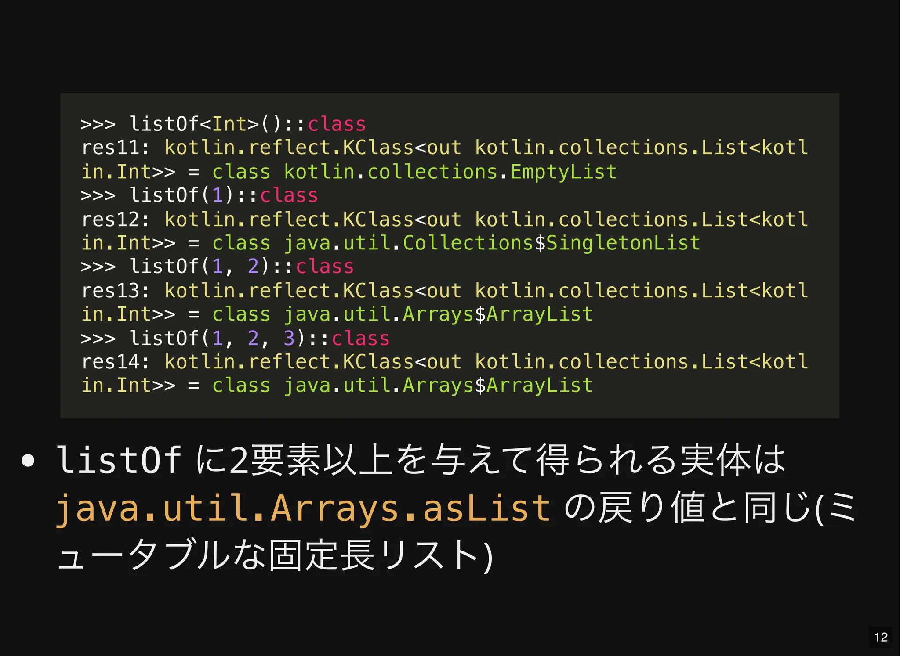Click "java.util.Arrays$ArrayList" under res14
Screen dimensions: 900x656
click(439, 386)
